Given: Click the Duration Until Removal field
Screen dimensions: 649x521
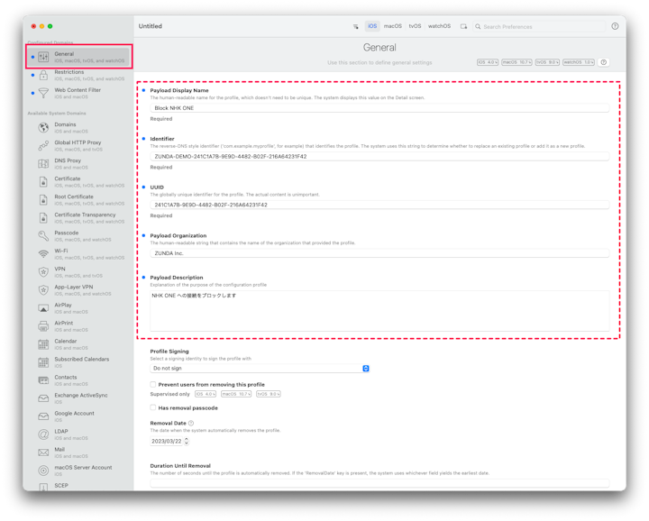Looking at the screenshot, I should tap(379, 483).
